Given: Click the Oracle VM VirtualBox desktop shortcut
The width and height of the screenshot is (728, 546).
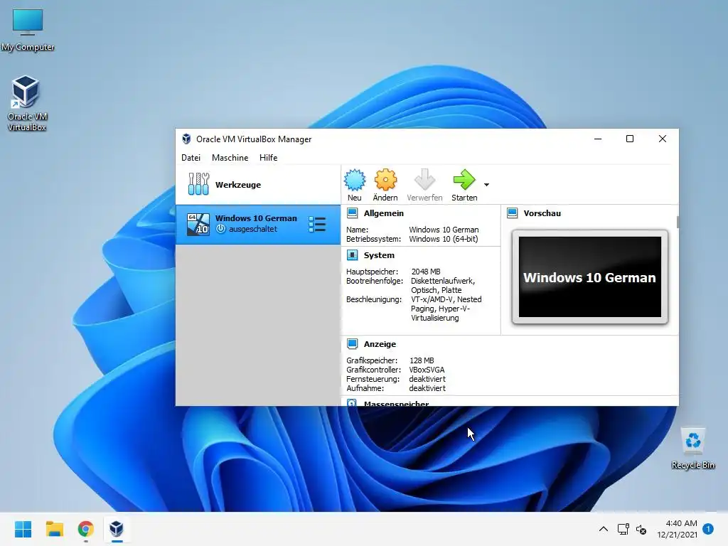Looking at the screenshot, I should click(x=26, y=103).
